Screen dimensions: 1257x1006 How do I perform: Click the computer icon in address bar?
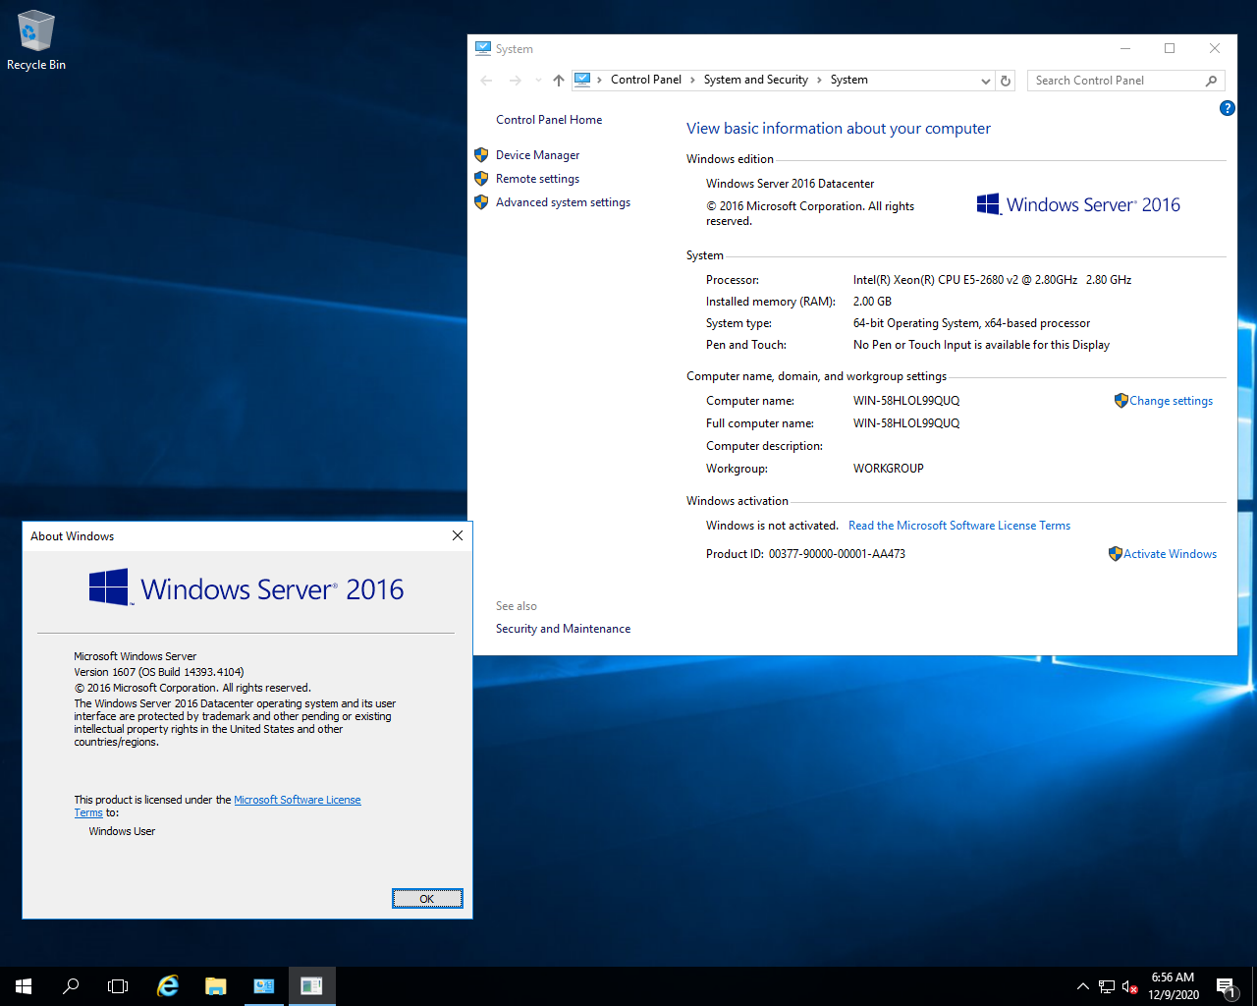(x=582, y=80)
